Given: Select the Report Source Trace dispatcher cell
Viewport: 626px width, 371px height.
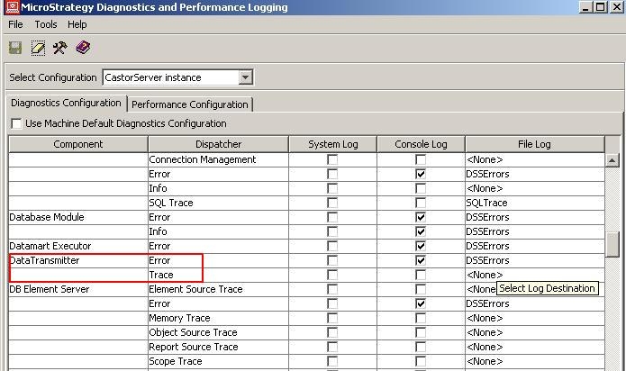Looking at the screenshot, I should [x=218, y=347].
